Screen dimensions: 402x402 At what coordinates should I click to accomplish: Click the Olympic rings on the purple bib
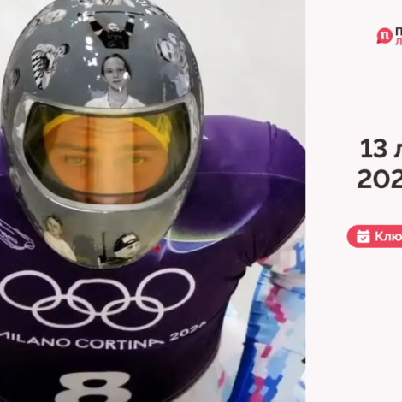98,299
